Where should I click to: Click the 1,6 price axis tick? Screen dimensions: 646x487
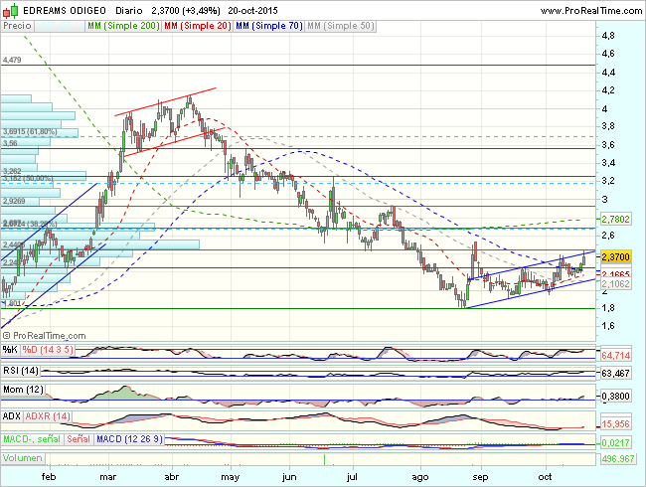click(x=608, y=326)
